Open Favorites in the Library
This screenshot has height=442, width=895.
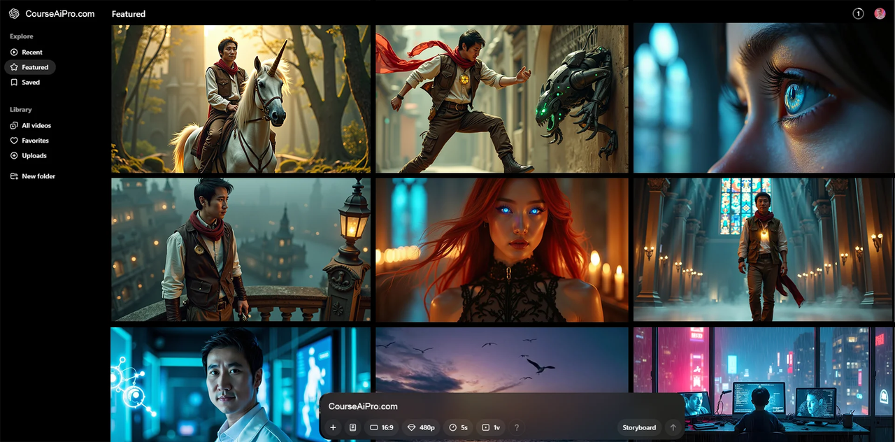(35, 141)
